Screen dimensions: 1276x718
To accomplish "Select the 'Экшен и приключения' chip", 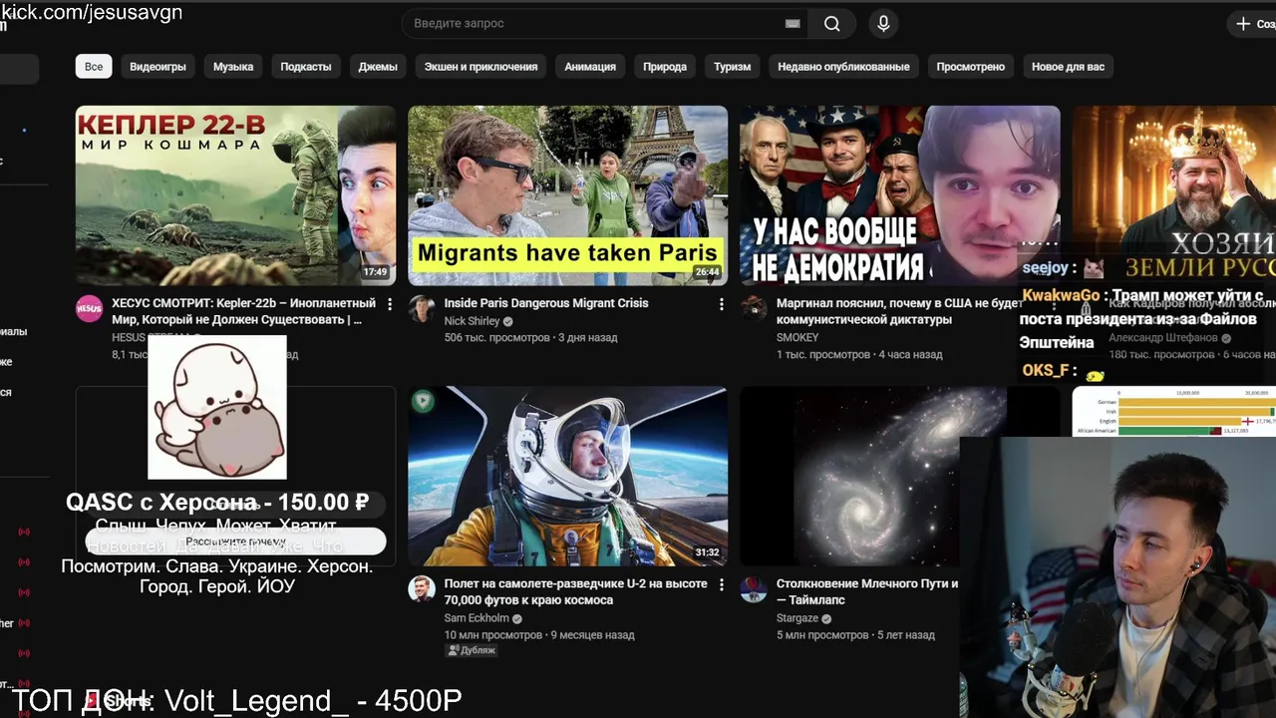I will [480, 67].
